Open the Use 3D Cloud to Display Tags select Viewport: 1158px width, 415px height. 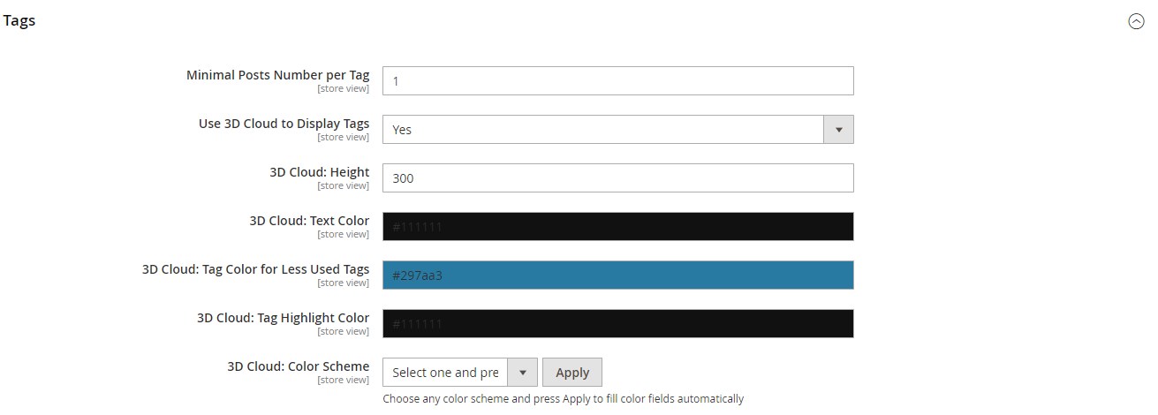pos(603,129)
